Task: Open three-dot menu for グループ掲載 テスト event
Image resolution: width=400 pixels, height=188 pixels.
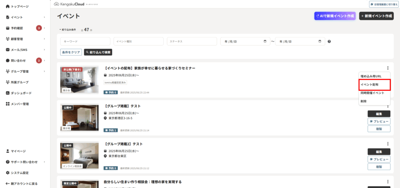Action: tap(387, 106)
